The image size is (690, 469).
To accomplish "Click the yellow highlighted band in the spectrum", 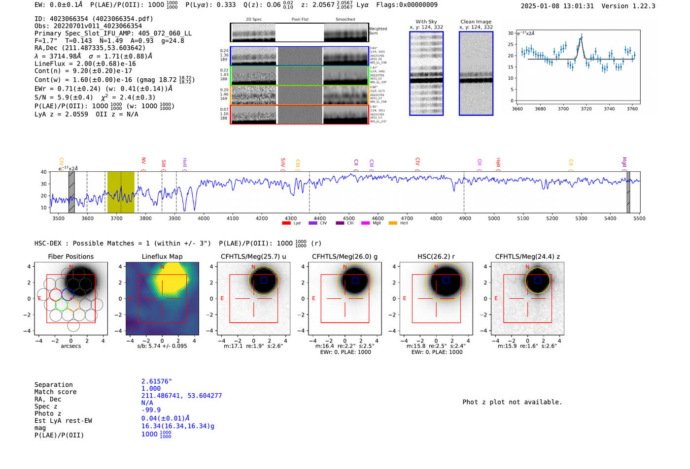I will [121, 192].
